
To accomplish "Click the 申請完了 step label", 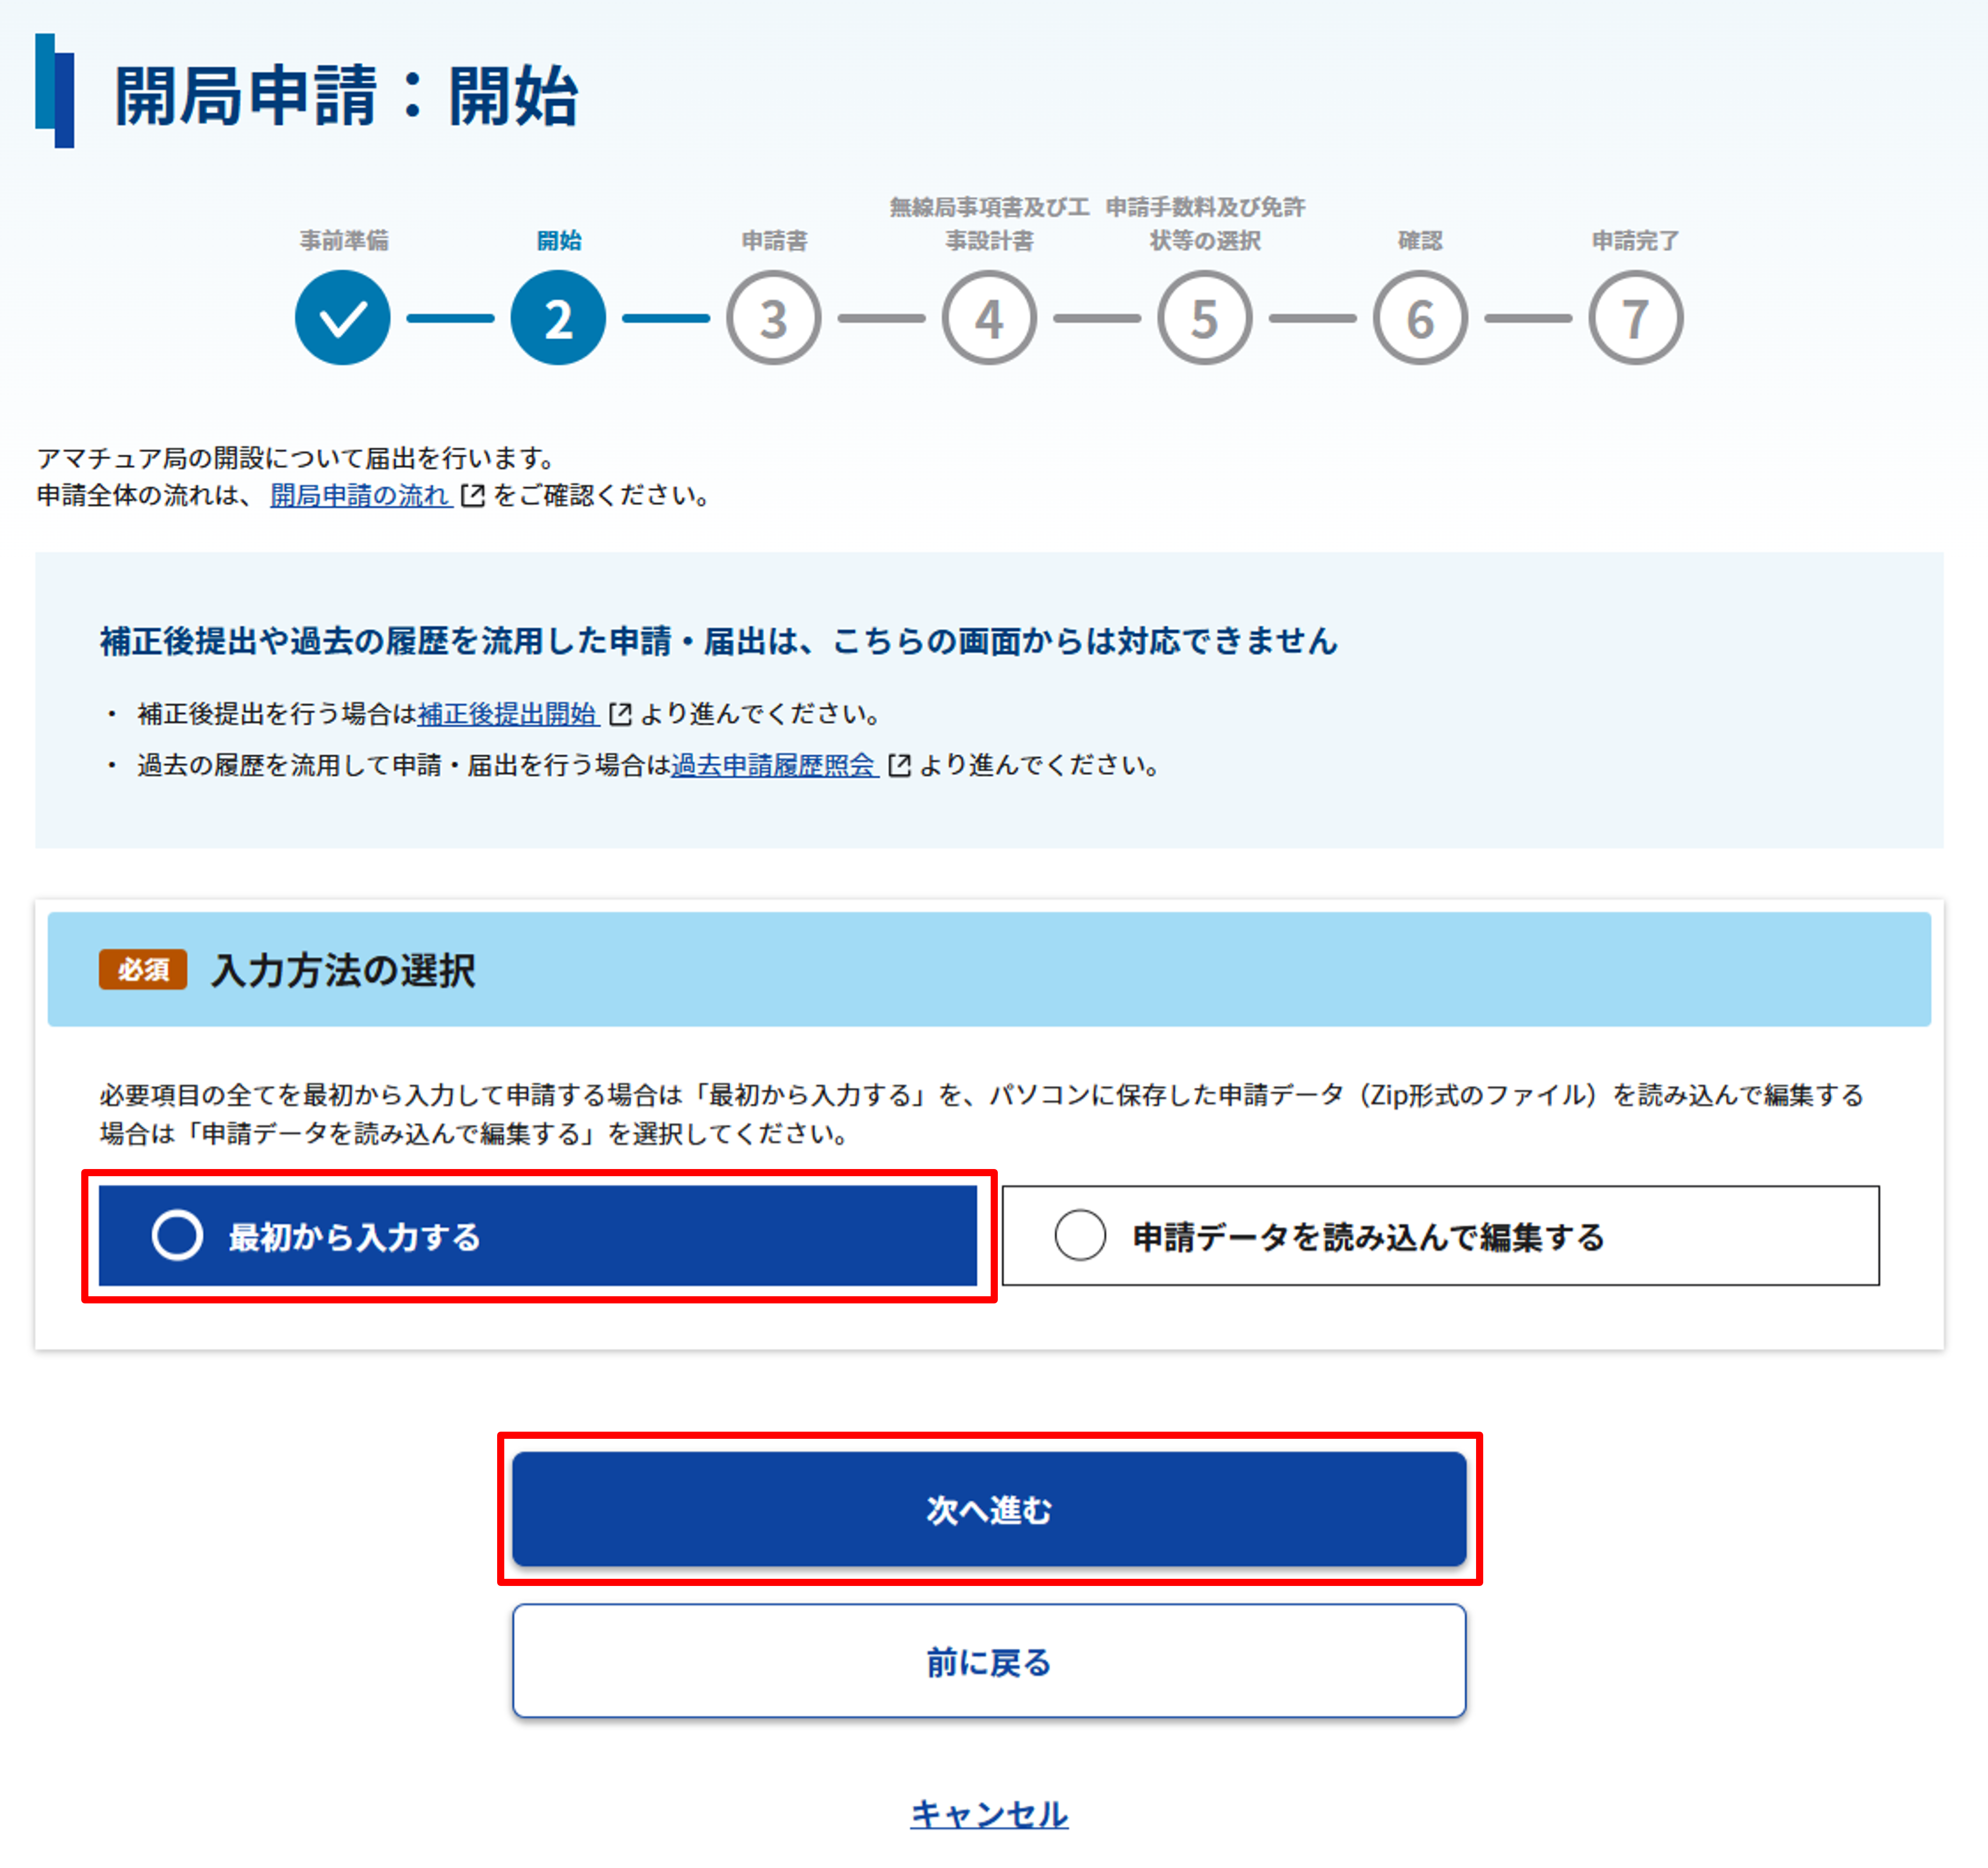I will 1636,240.
